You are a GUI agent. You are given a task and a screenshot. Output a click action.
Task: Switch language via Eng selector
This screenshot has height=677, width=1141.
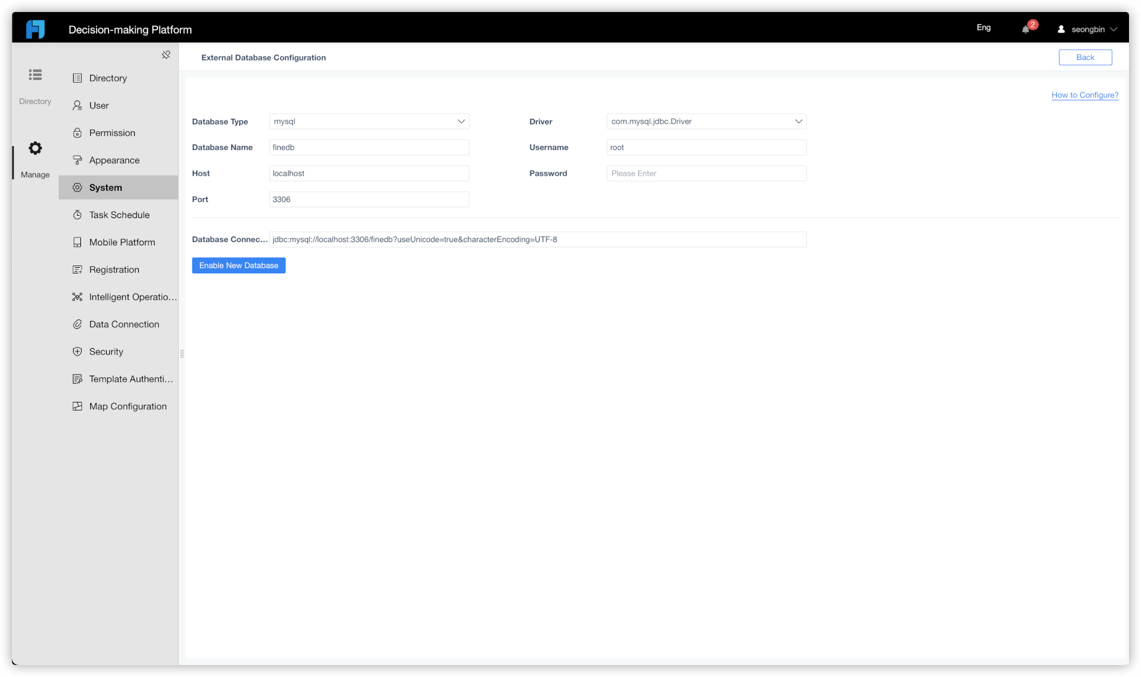[x=984, y=27]
